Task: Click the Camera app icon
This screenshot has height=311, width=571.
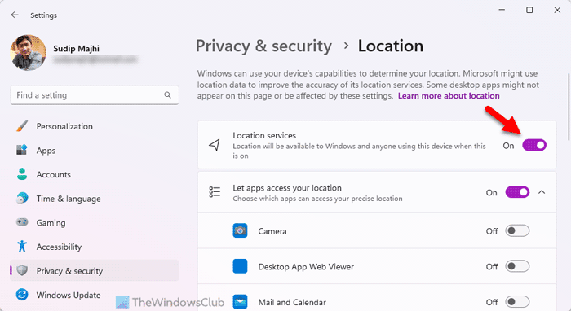Action: [240, 230]
